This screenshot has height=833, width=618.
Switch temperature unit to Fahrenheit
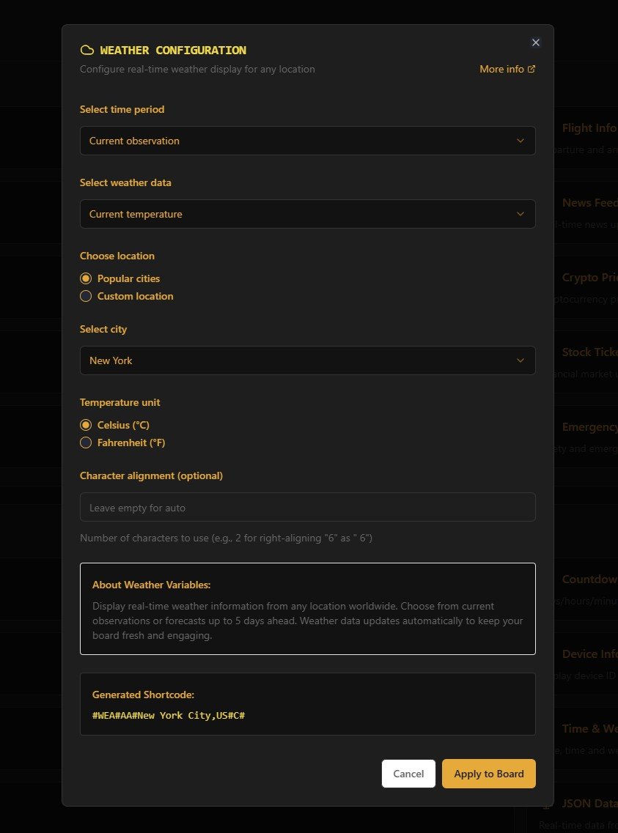point(86,443)
